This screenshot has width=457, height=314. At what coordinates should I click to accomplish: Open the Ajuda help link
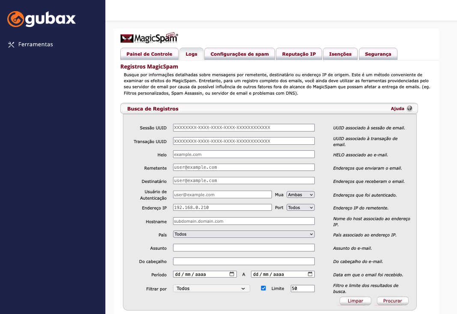pos(397,108)
